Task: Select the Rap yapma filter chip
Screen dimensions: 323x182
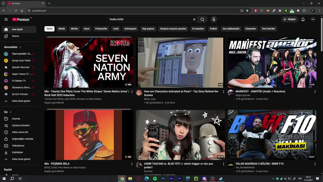Action: (148, 29)
